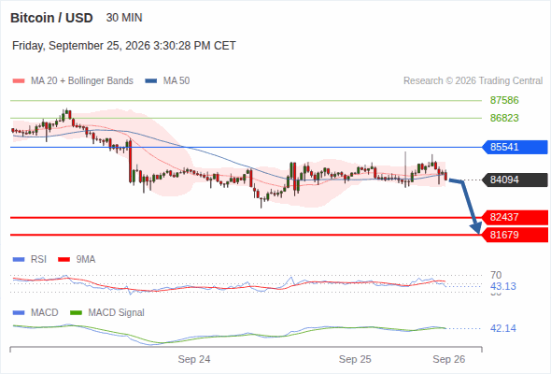
Task: Select the 87586 resistance level label
Action: tap(504, 100)
